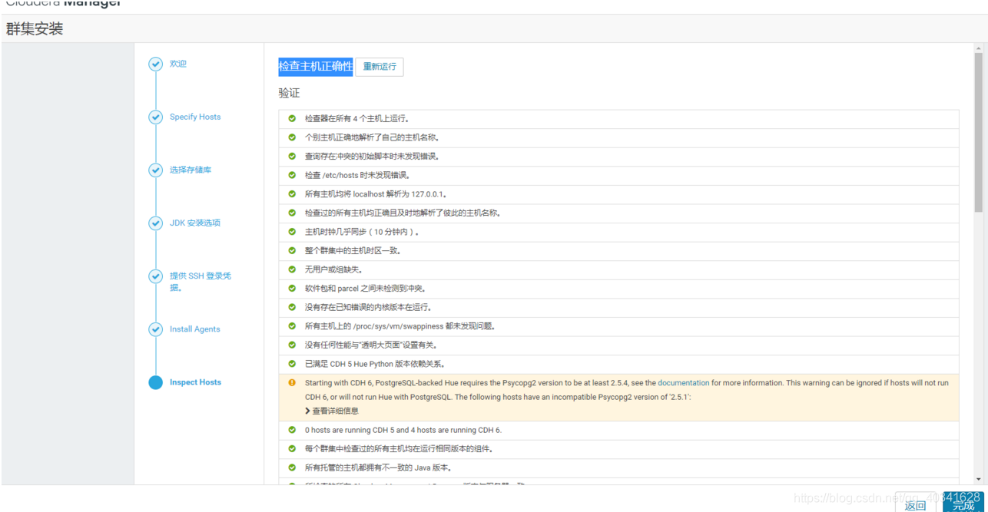Click green check icon for 无用户或组缺失 row

click(x=292, y=269)
